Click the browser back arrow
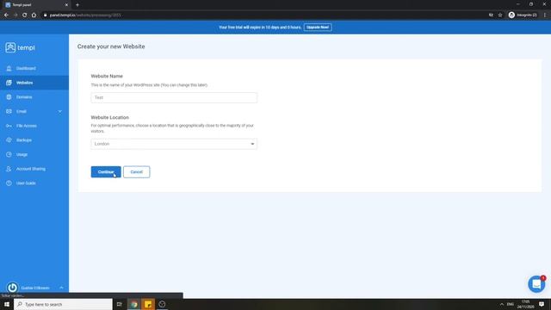Image resolution: width=551 pixels, height=310 pixels. [x=6, y=15]
